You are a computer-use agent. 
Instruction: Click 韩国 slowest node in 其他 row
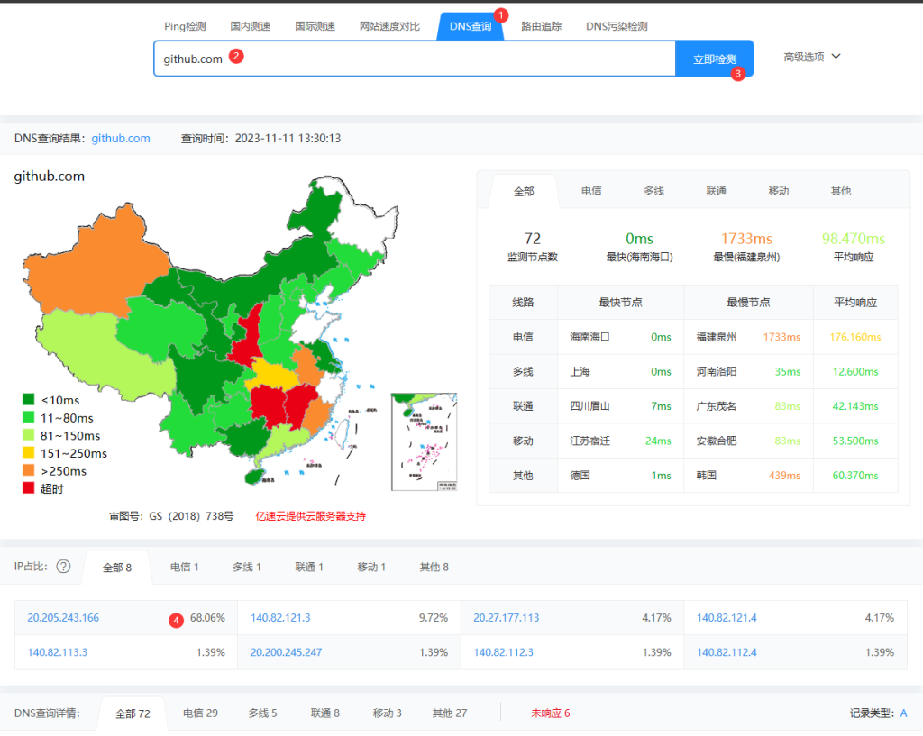(x=707, y=476)
